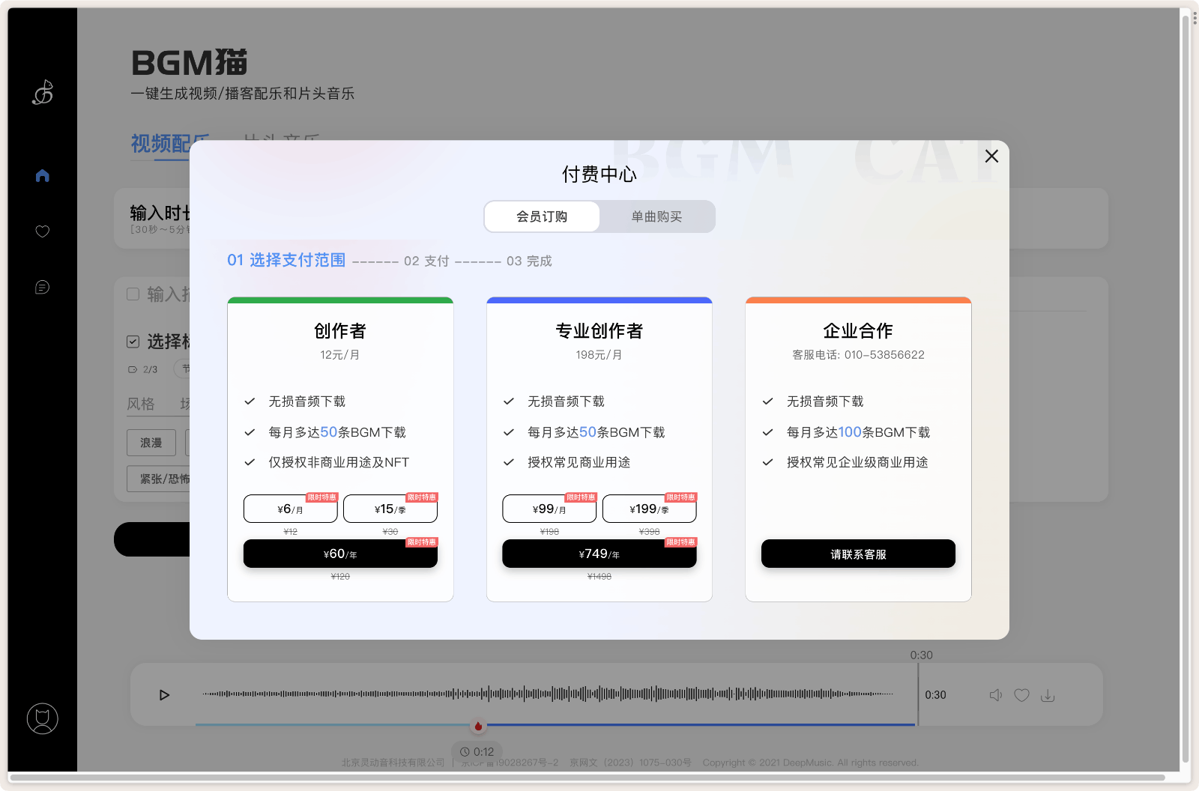Image resolution: width=1199 pixels, height=791 pixels.
Task: Click 客服电话: 010-53856622 text
Action: 858,354
